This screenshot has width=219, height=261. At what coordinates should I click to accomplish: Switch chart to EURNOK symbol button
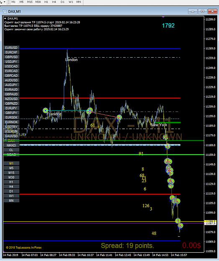[x=11, y=122]
